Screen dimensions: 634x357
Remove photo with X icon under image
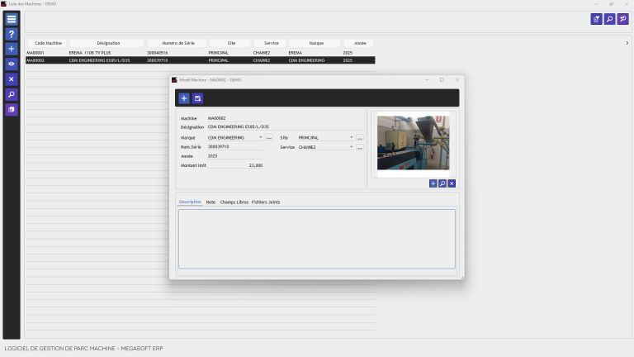(x=452, y=183)
